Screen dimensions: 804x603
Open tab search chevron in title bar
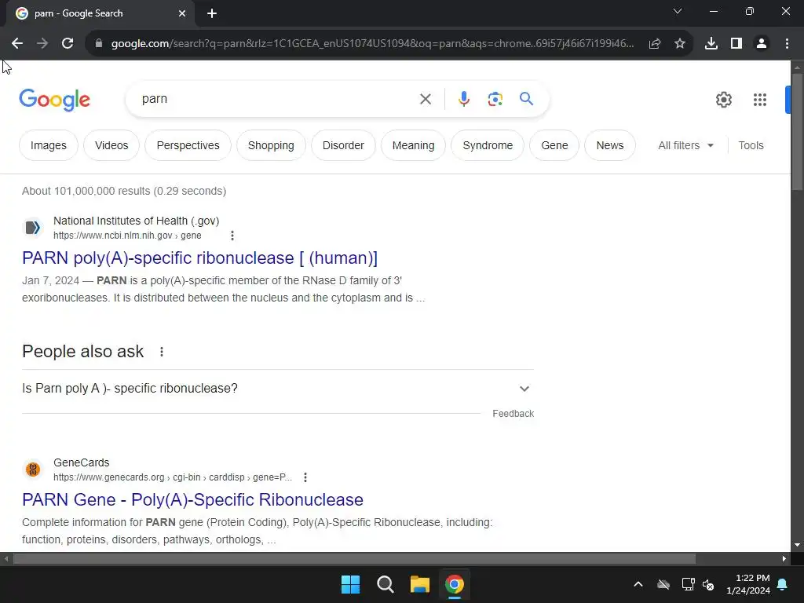point(678,11)
